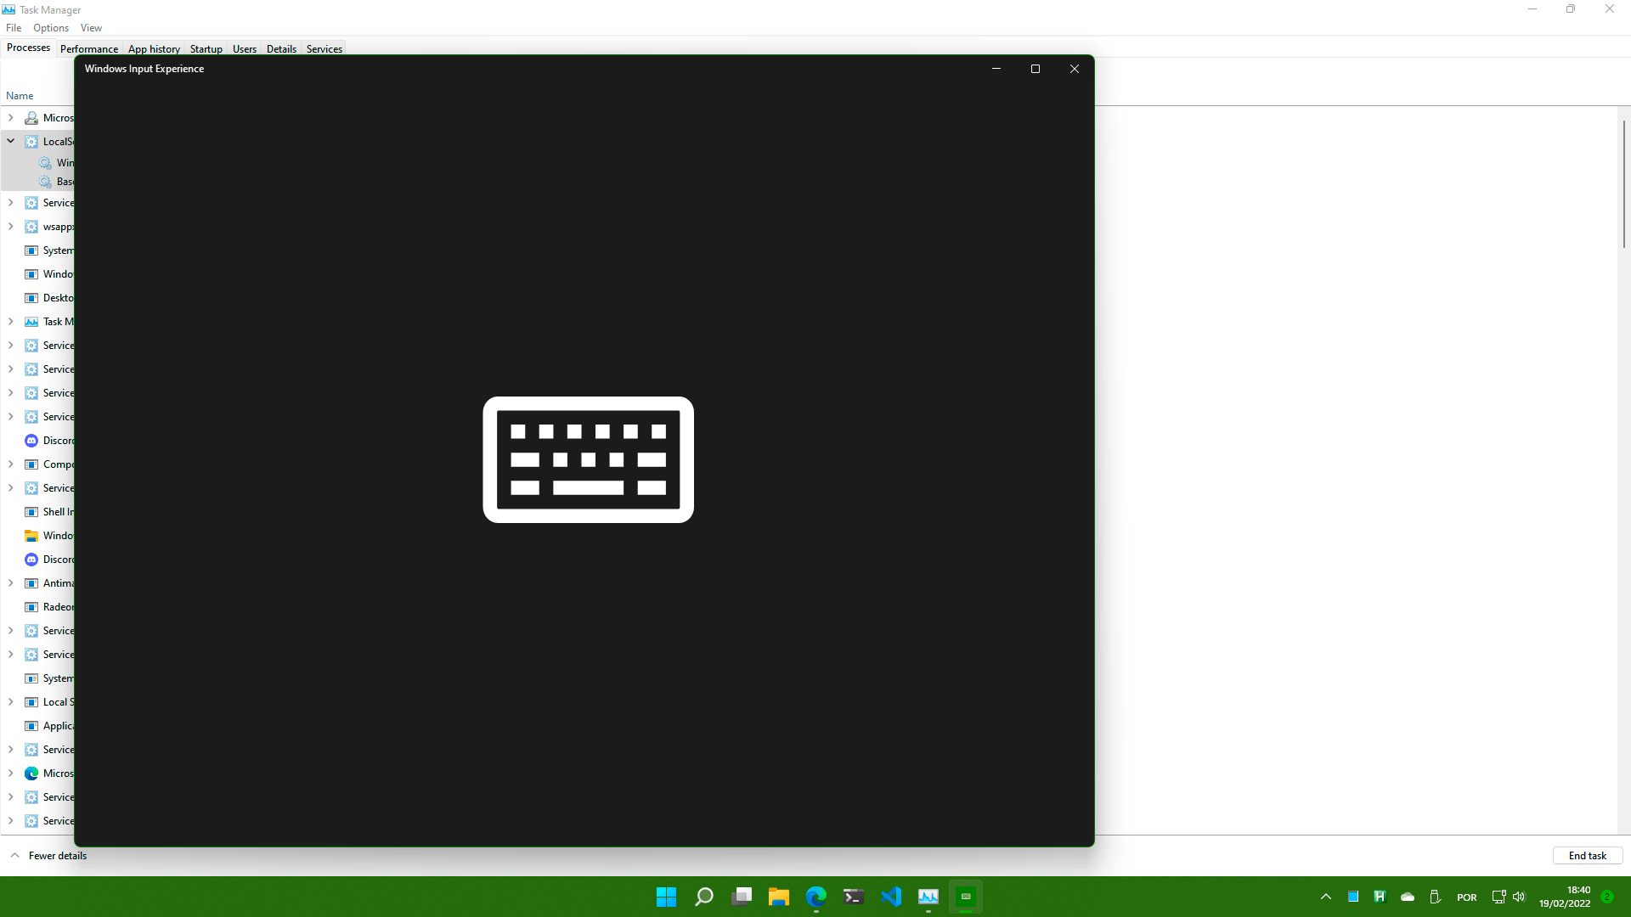Screen dimensions: 1631x917
Task: Click the Windows Start button
Action: click(x=666, y=897)
